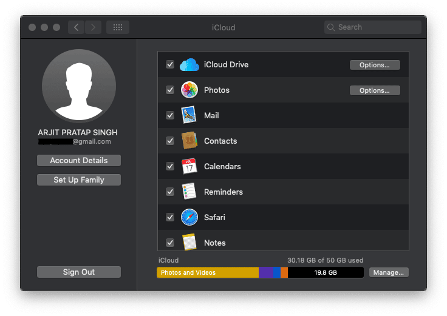The height and width of the screenshot is (316, 447).
Task: Close the iCloud preferences window
Action: coord(32,27)
